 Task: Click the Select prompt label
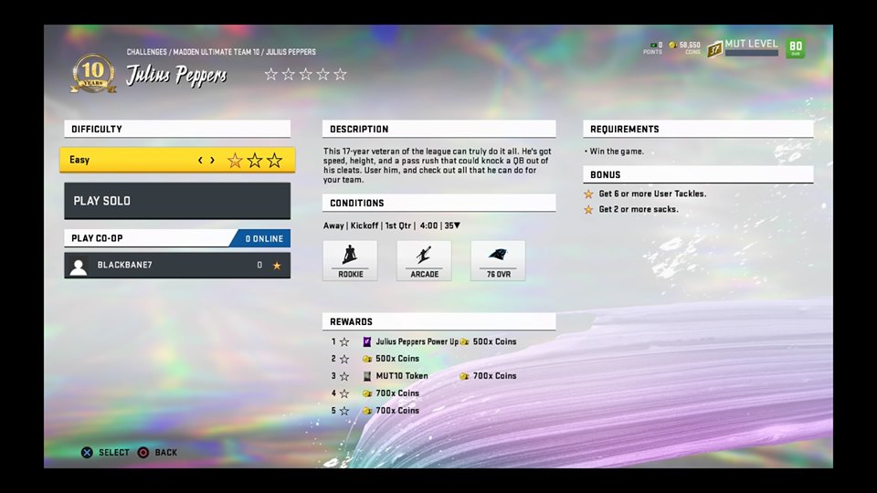pyautogui.click(x=114, y=452)
